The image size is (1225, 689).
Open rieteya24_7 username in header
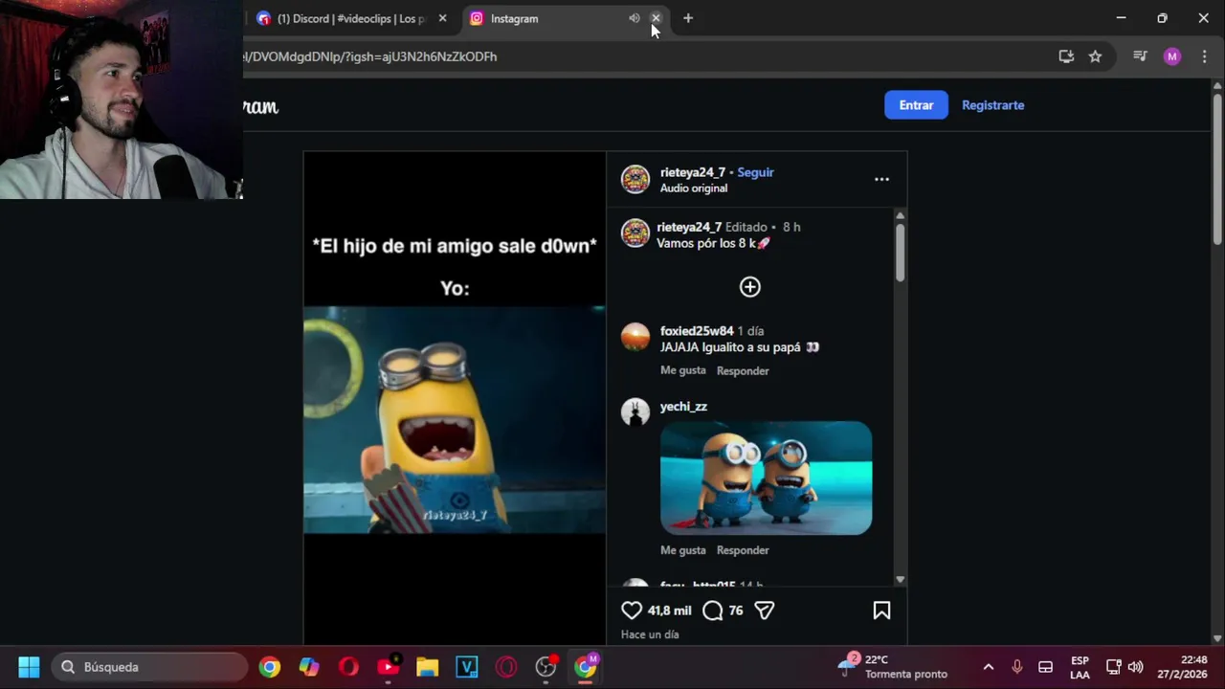point(693,172)
